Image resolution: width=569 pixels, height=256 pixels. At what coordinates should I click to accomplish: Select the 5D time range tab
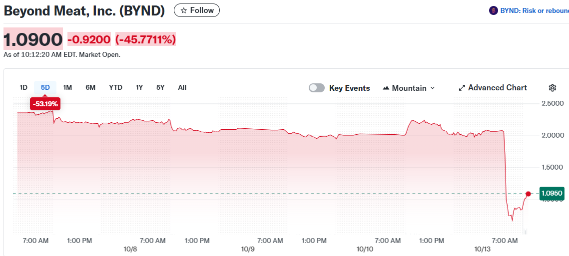[45, 87]
